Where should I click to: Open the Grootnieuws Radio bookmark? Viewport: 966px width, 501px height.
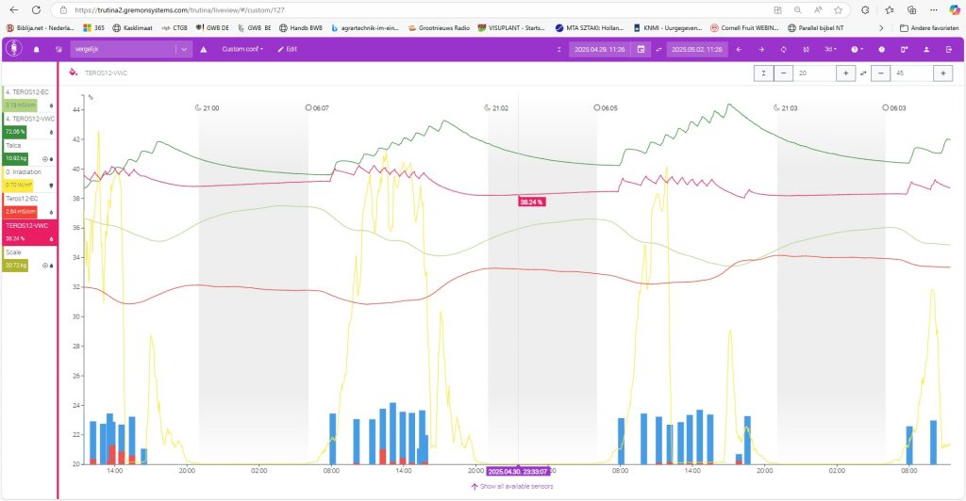[440, 28]
